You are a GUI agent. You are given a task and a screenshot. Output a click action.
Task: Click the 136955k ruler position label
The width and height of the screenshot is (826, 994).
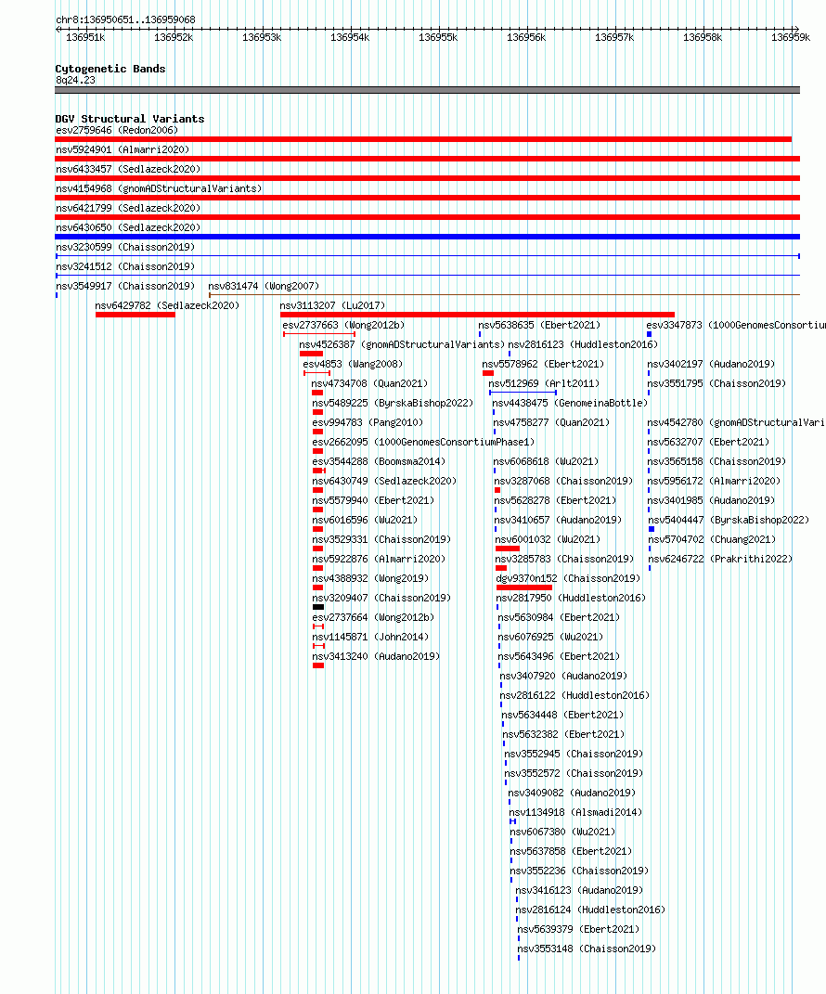438,37
